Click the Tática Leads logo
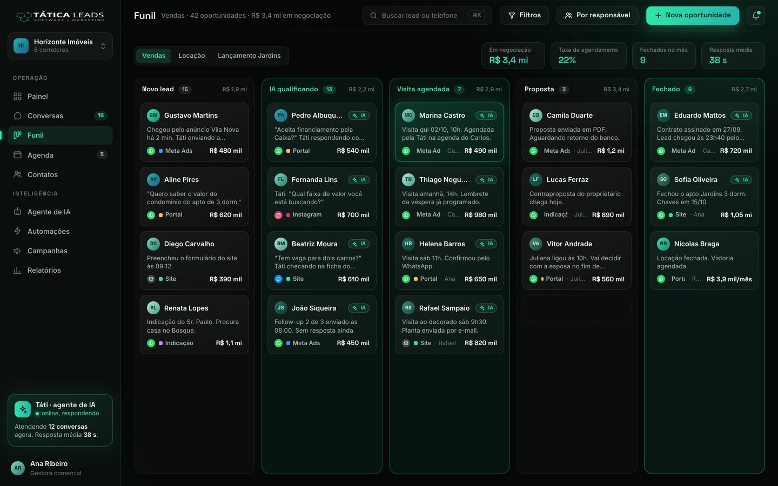The height and width of the screenshot is (486, 778). pyautogui.click(x=60, y=16)
